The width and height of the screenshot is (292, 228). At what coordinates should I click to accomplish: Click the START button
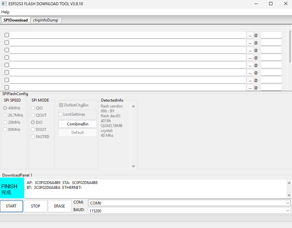coord(11,206)
